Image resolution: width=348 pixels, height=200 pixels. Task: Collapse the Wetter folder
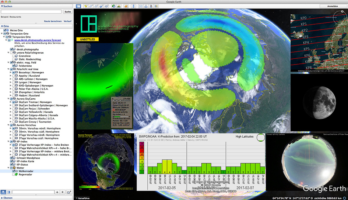pos(8,168)
